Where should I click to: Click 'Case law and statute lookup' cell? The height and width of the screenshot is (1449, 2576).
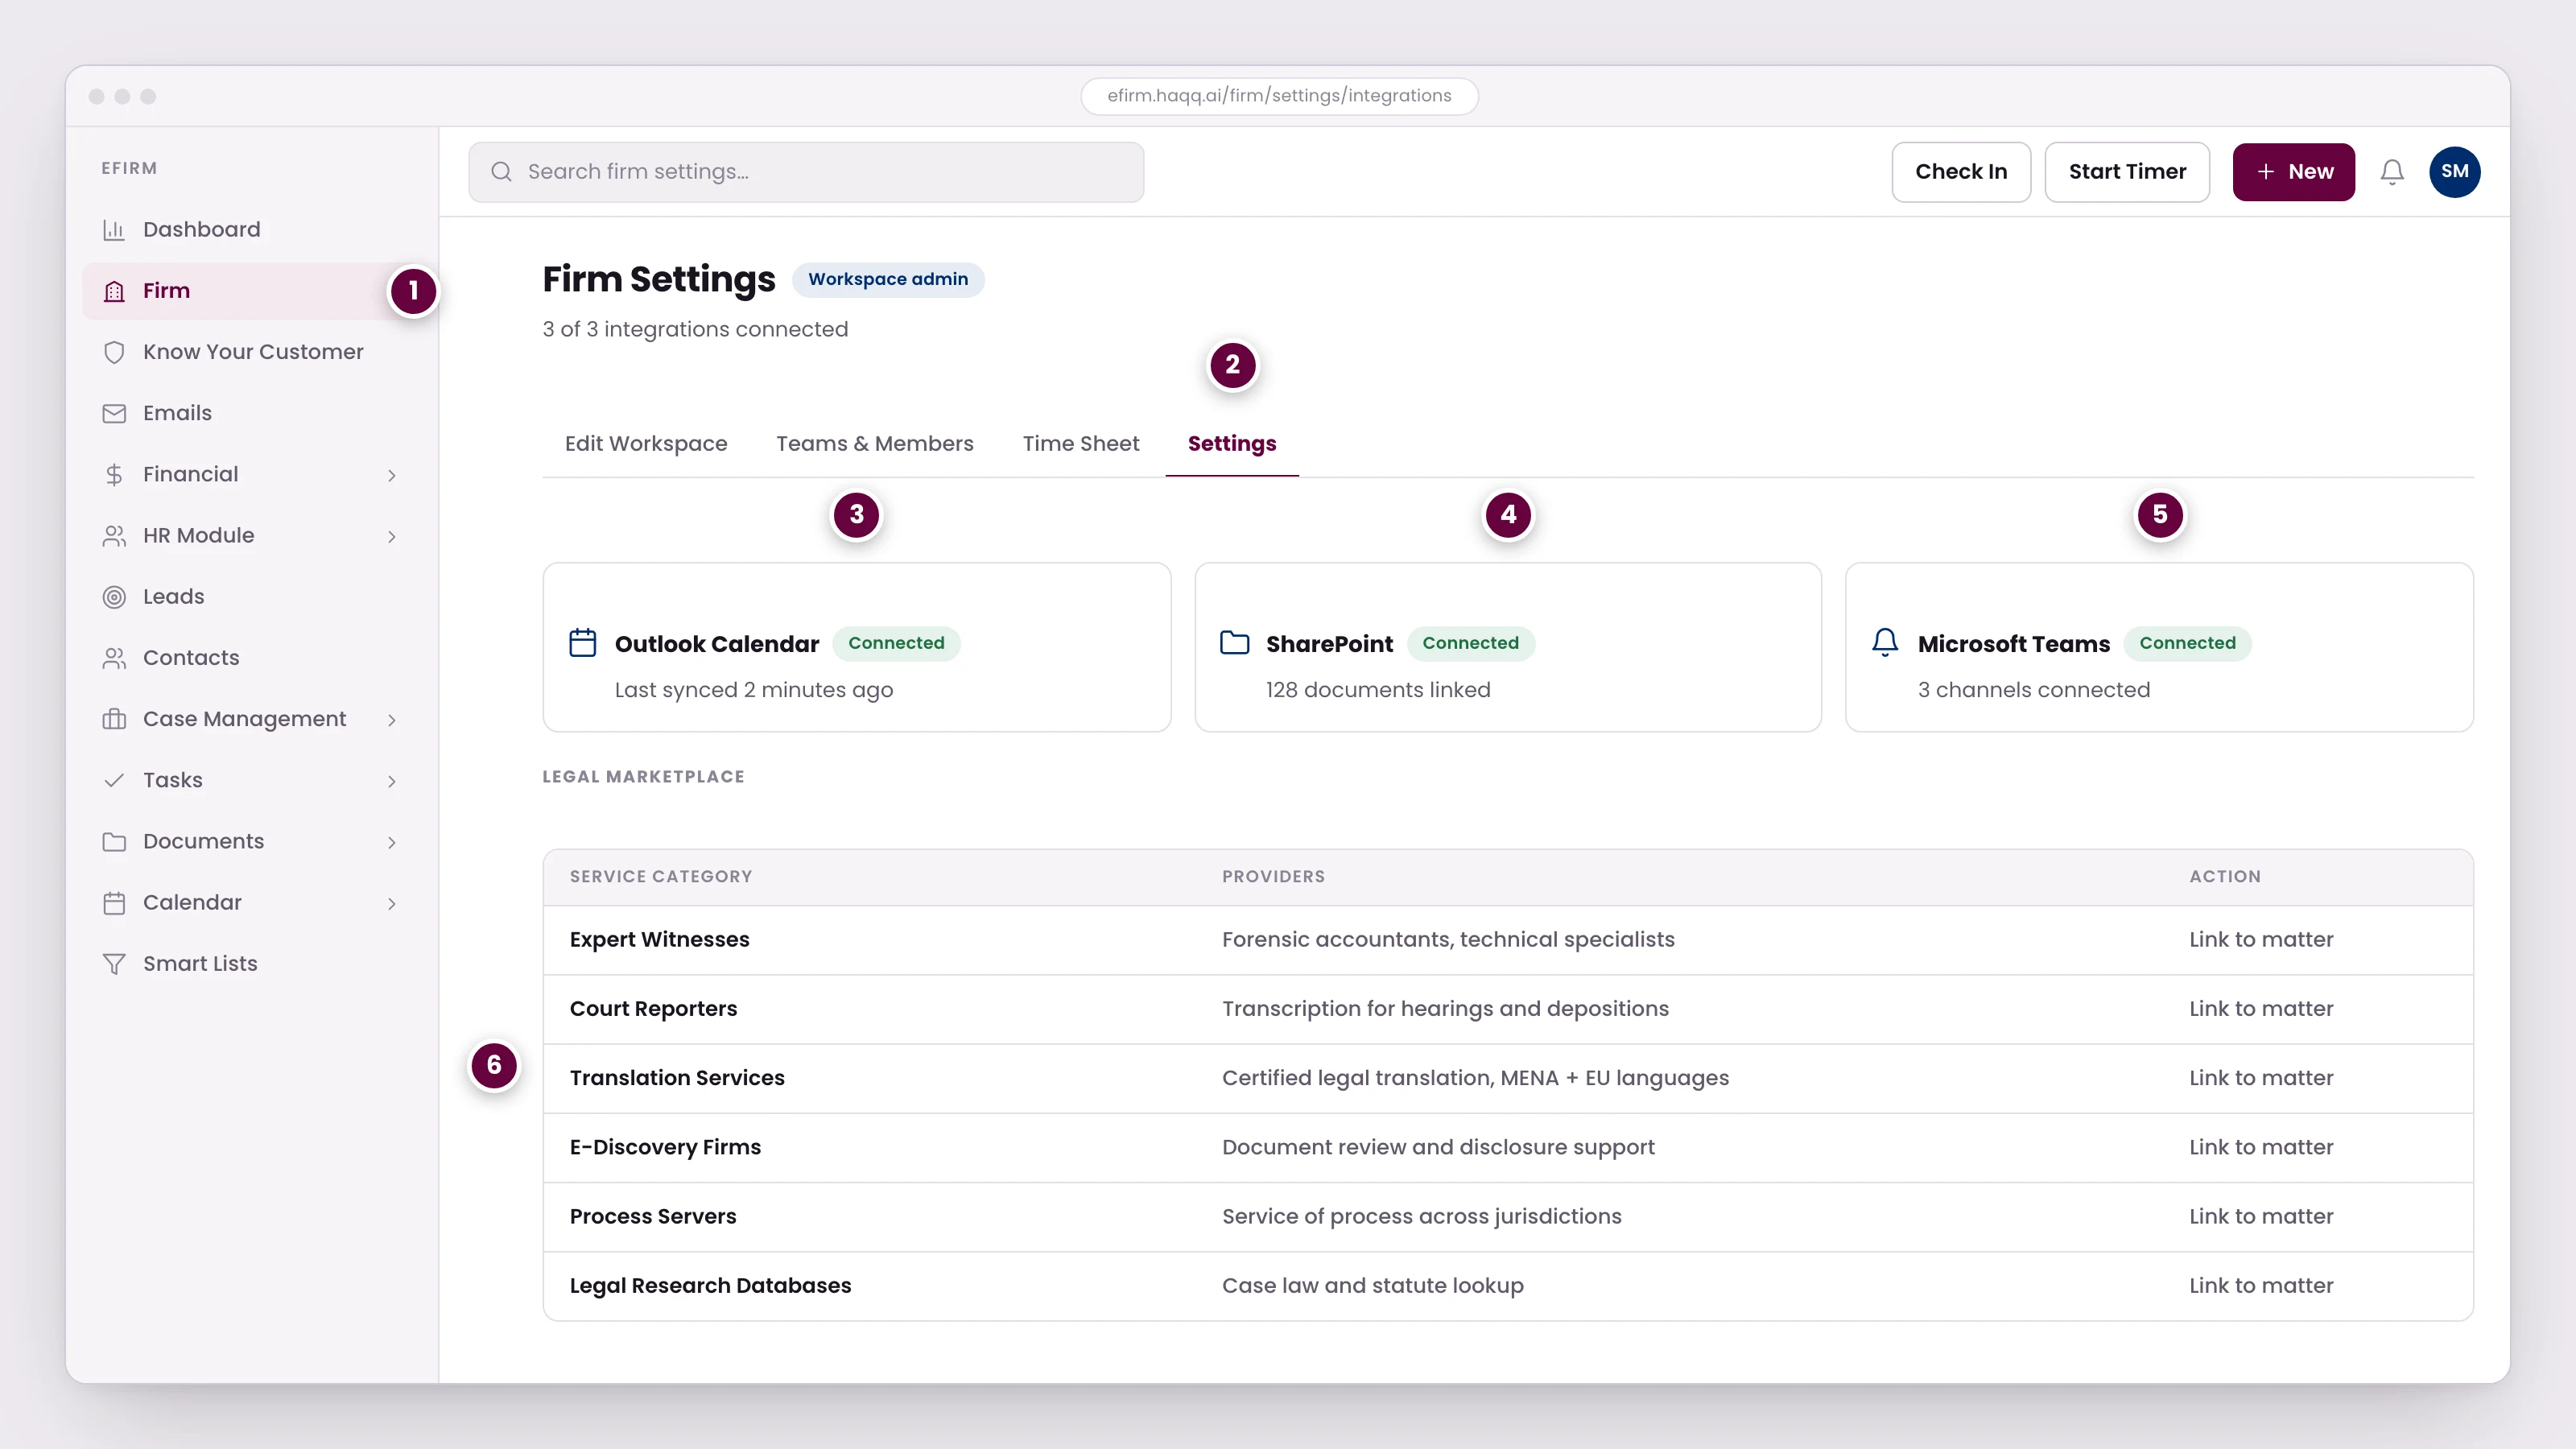1372,1285
